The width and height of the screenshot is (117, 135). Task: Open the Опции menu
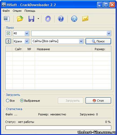[17, 11]
